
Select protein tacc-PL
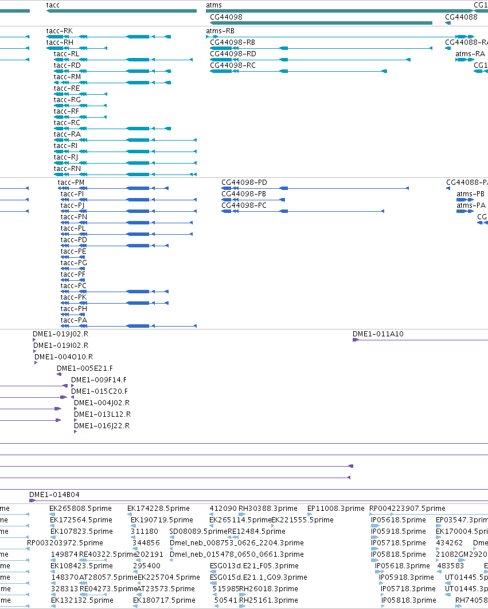tap(127, 234)
